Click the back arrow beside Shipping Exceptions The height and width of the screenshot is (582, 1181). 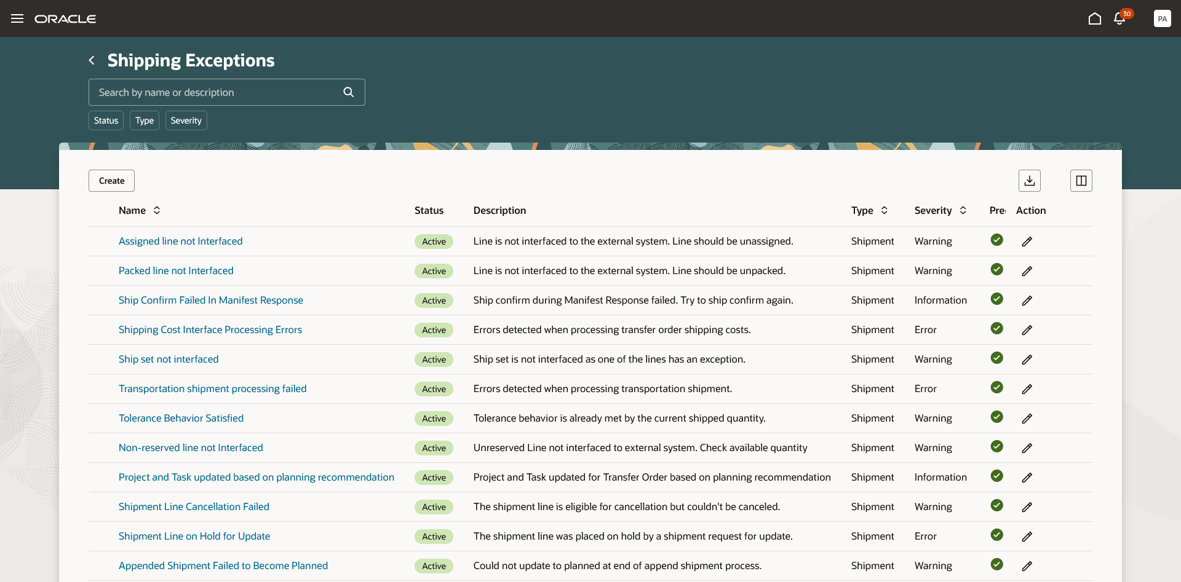coord(92,60)
